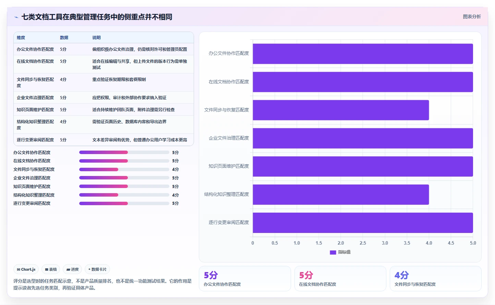Viewport: 495px width, 305px height.
Task: Click the 办公文件协作匹配度 progress bar
Action: (x=124, y=152)
